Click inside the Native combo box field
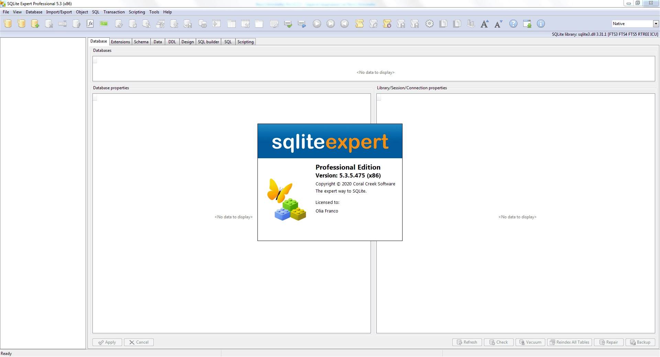 [632, 24]
